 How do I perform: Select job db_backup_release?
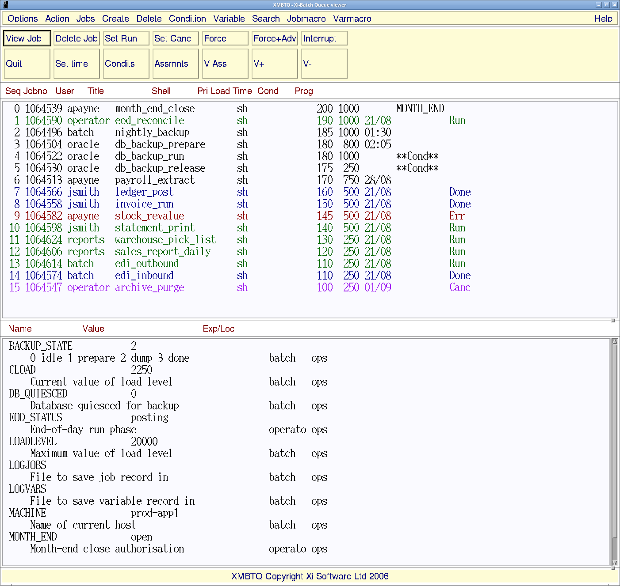(x=310, y=168)
